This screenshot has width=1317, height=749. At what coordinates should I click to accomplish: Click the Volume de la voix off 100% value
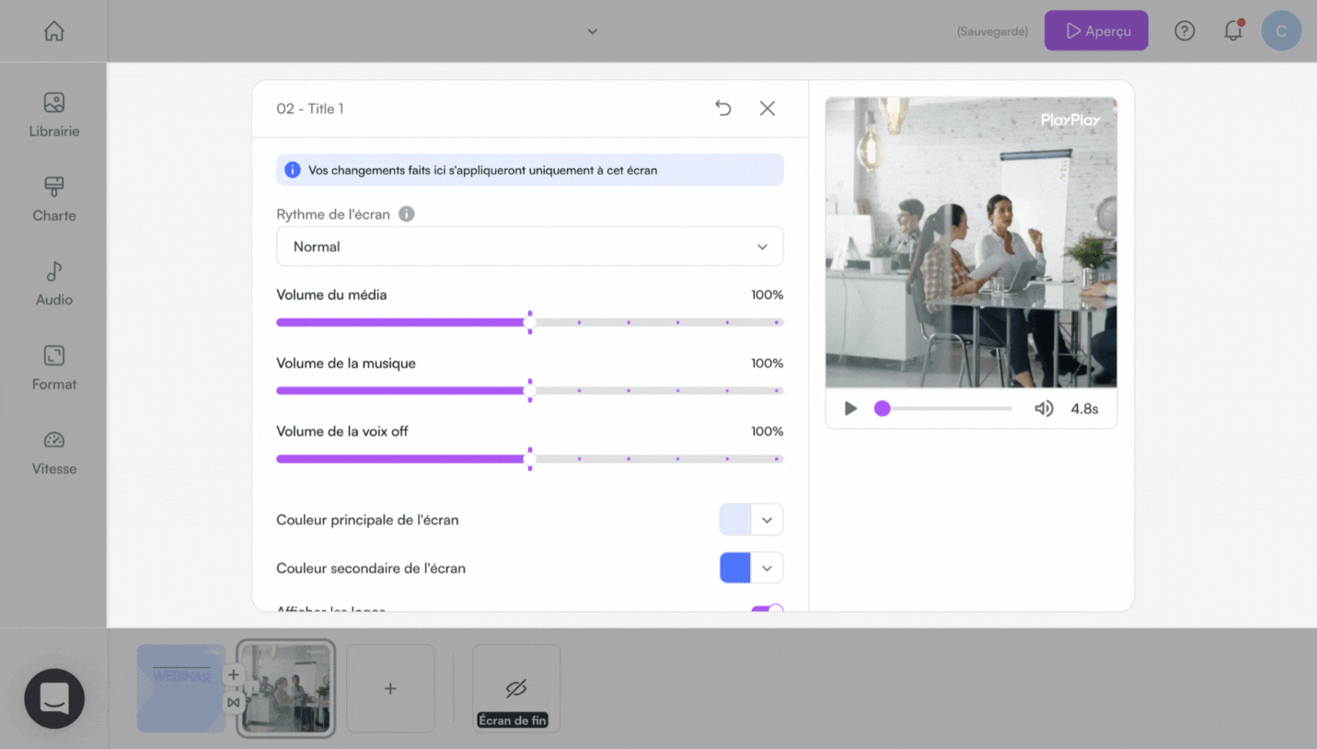coord(767,432)
